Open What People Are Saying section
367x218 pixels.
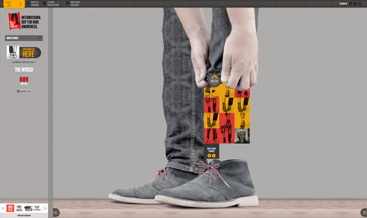[x=73, y=3]
